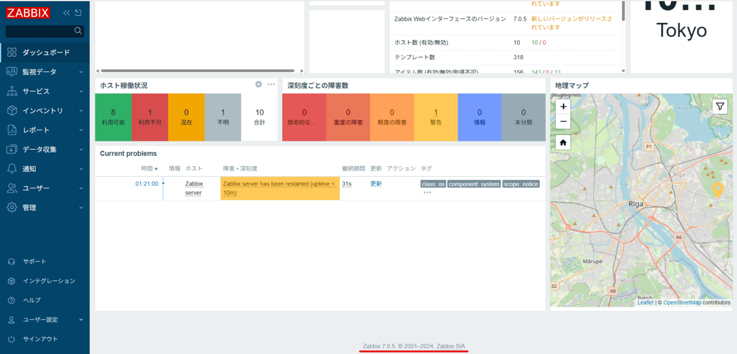Viewport: 737px width, 354px height.
Task: Click the chevron next to 通知
Action: point(81,168)
